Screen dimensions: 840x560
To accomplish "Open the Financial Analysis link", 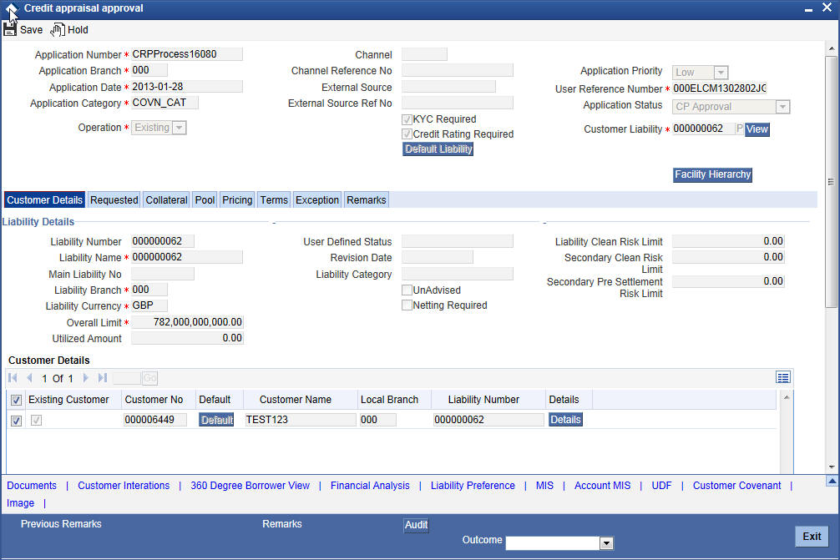I will pos(370,486).
